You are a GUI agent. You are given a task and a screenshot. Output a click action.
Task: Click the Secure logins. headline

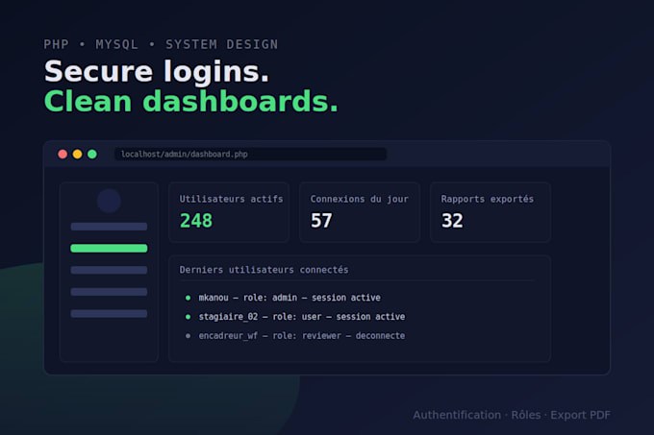pos(157,72)
